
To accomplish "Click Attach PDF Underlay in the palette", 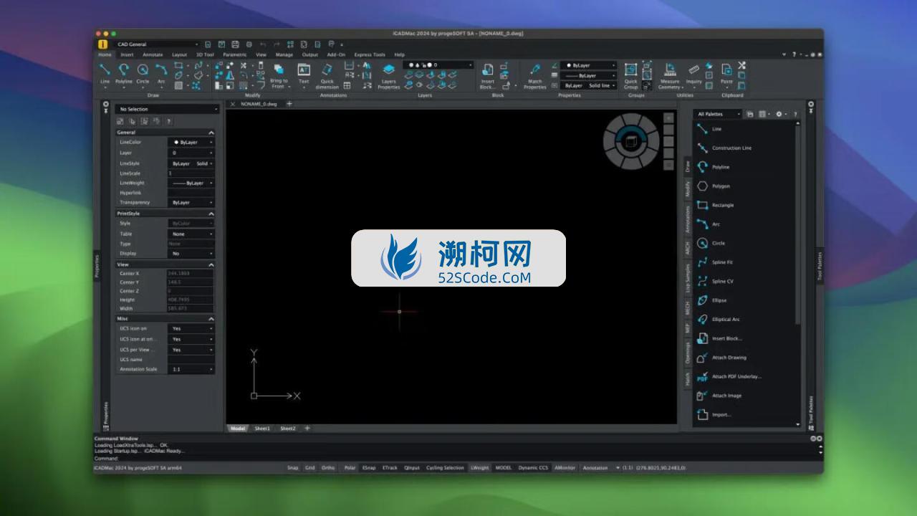I will pyautogui.click(x=729, y=376).
